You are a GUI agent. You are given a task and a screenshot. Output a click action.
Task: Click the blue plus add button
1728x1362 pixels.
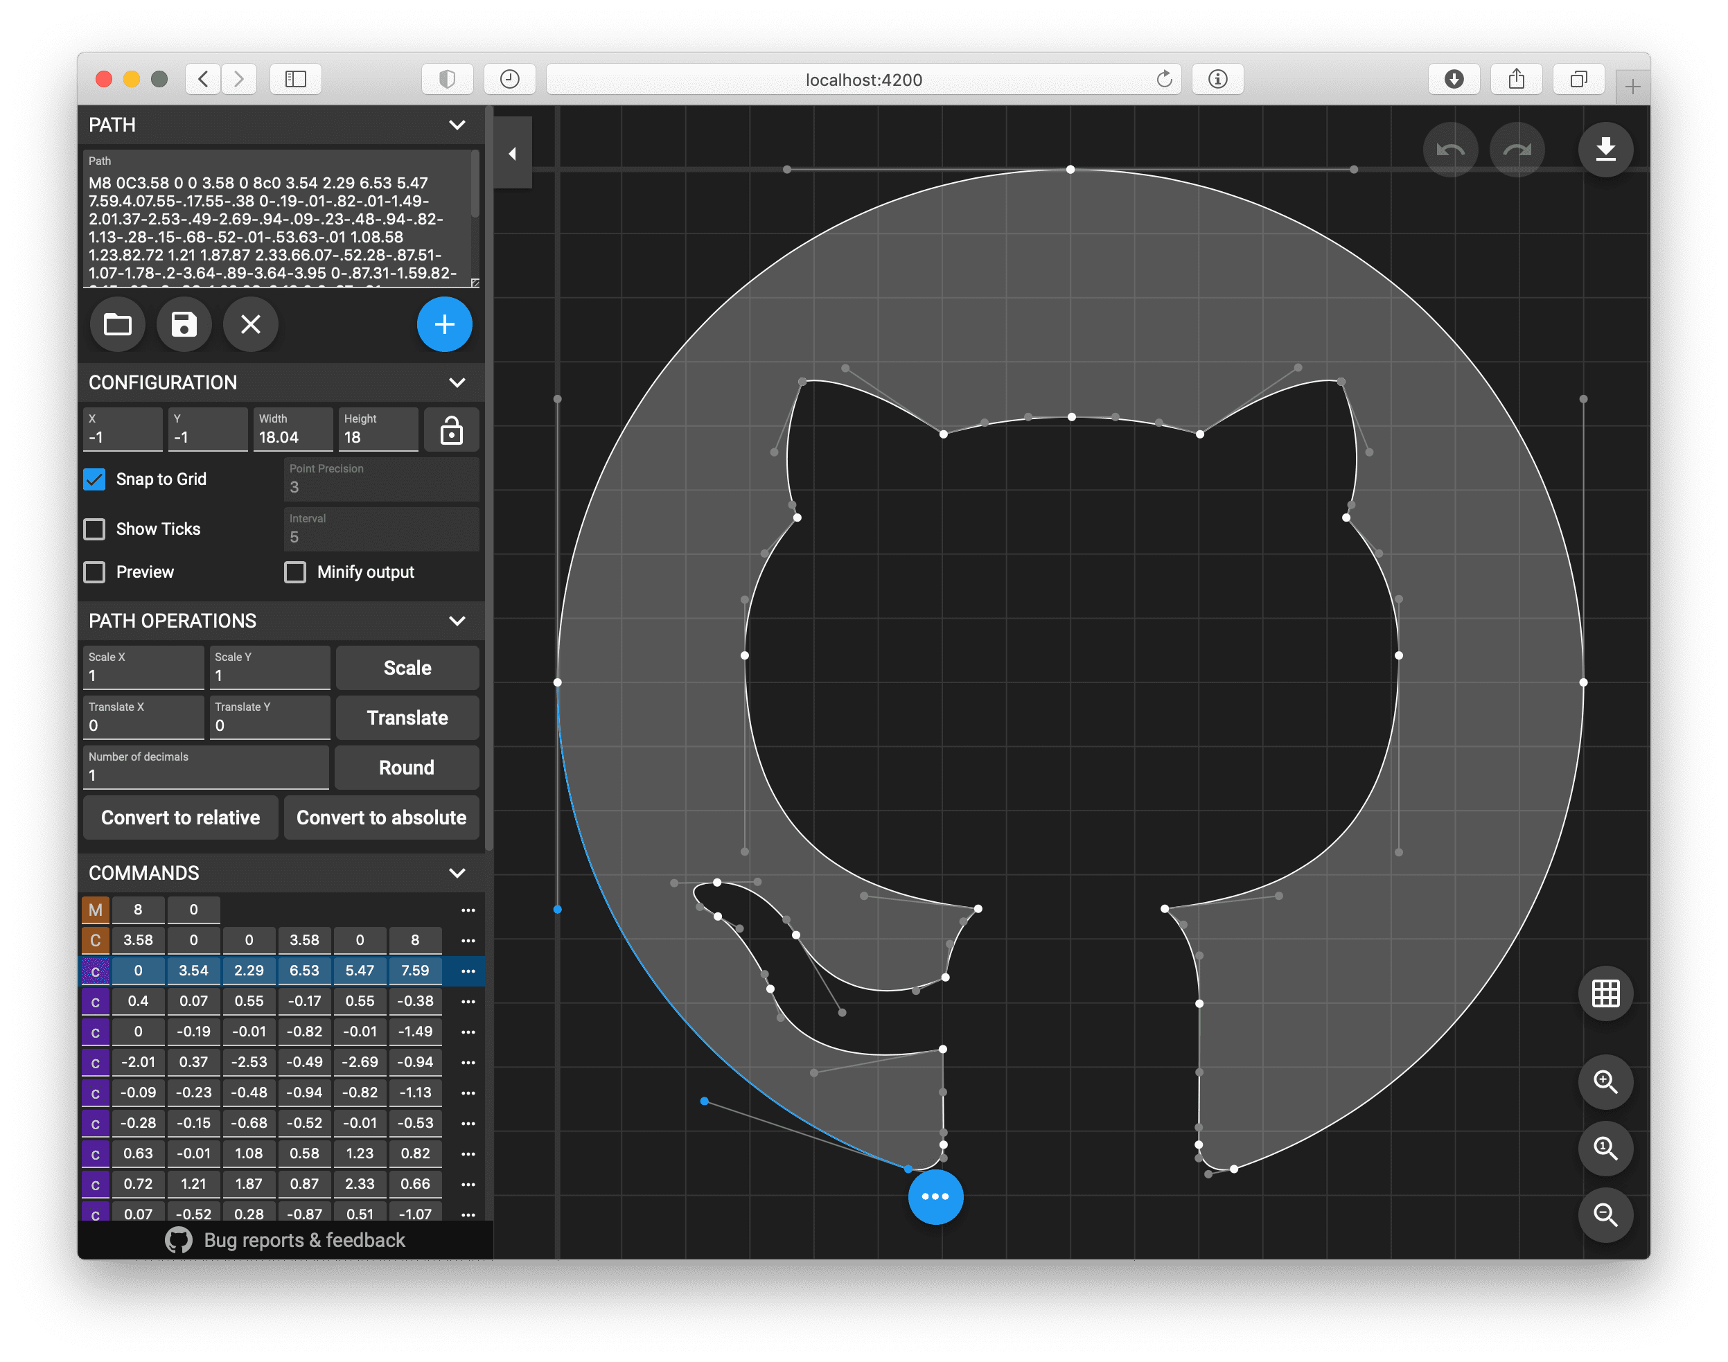click(x=444, y=324)
